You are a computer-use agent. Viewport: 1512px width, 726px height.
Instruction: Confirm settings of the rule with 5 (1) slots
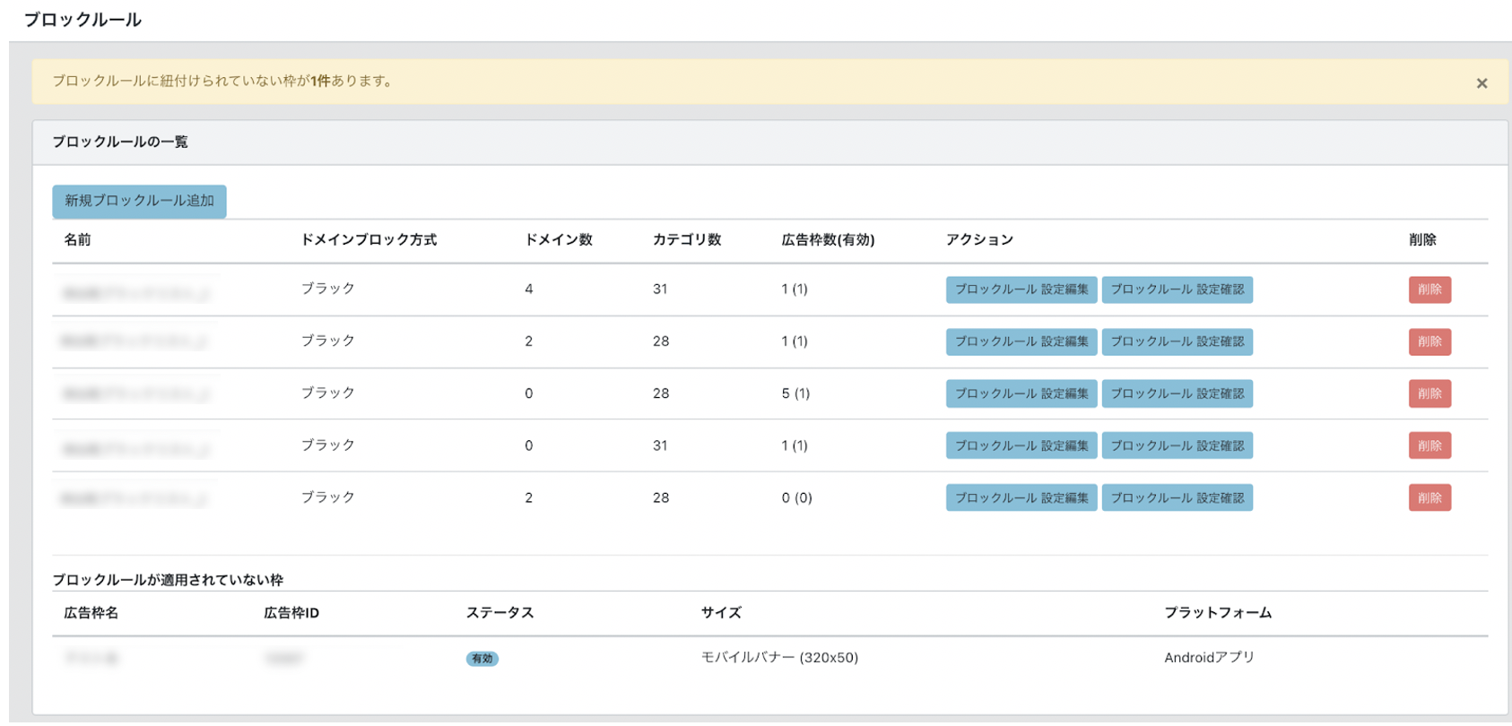1177,393
